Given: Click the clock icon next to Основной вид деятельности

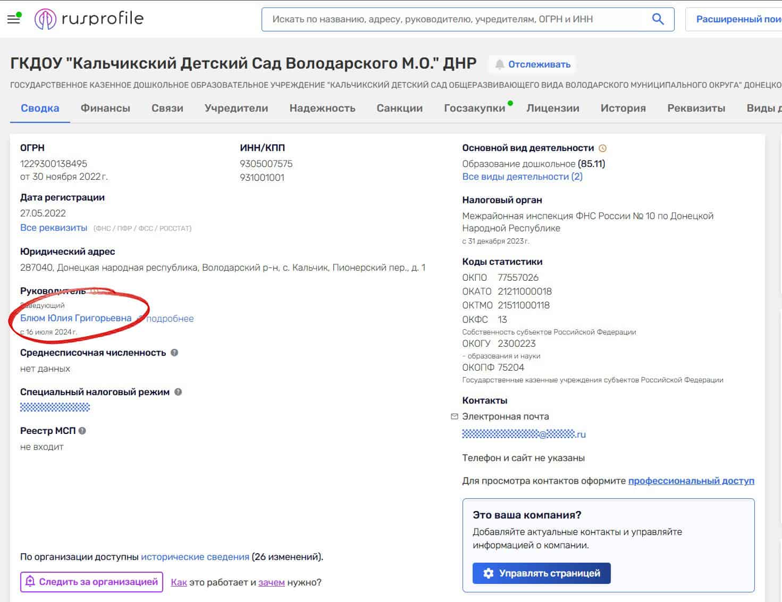Looking at the screenshot, I should pyautogui.click(x=602, y=148).
